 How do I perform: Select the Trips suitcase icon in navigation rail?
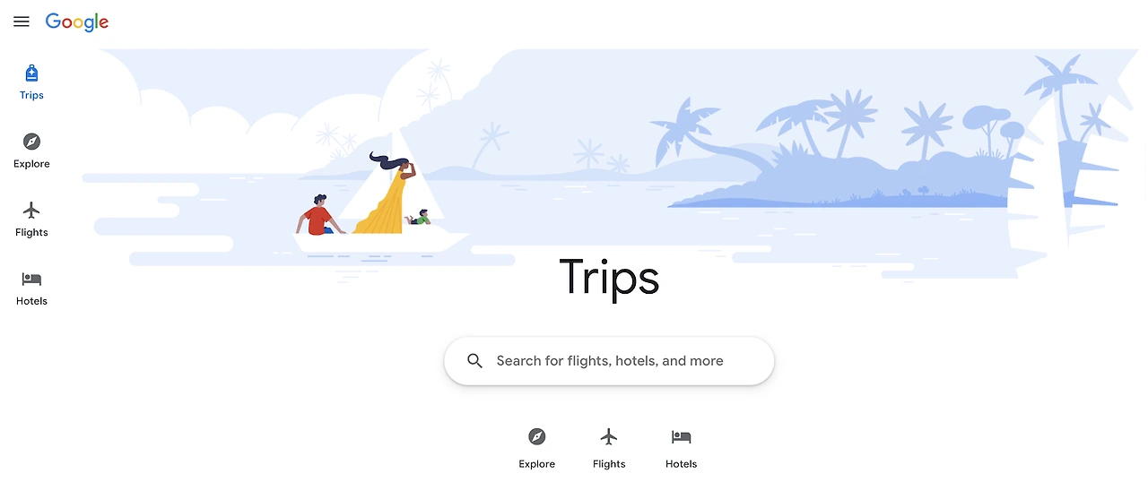31,73
